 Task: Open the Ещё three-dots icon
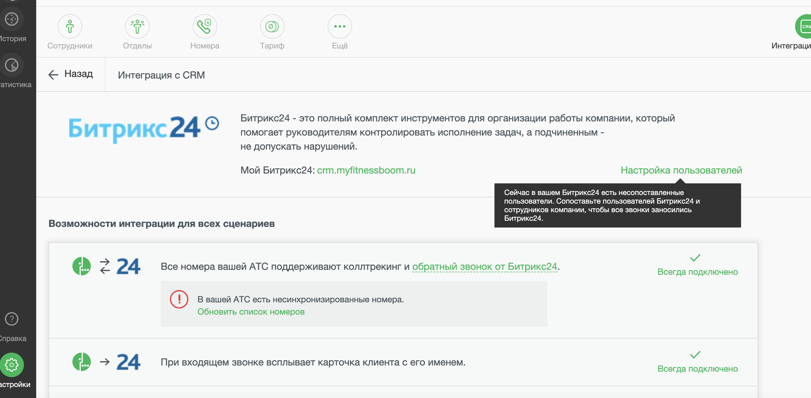[x=340, y=26]
